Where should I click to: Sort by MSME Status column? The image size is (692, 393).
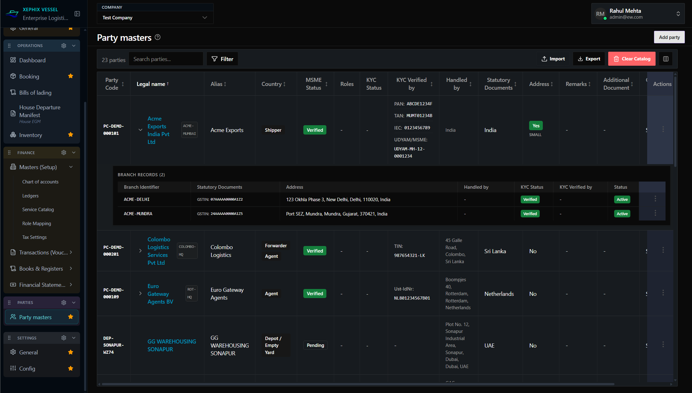(326, 84)
